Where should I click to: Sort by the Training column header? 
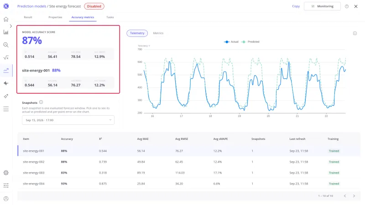pyautogui.click(x=333, y=139)
